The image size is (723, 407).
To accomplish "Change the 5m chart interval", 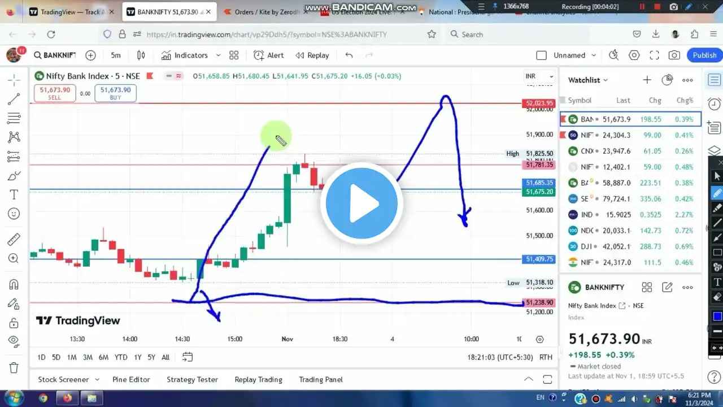I will pos(116,55).
